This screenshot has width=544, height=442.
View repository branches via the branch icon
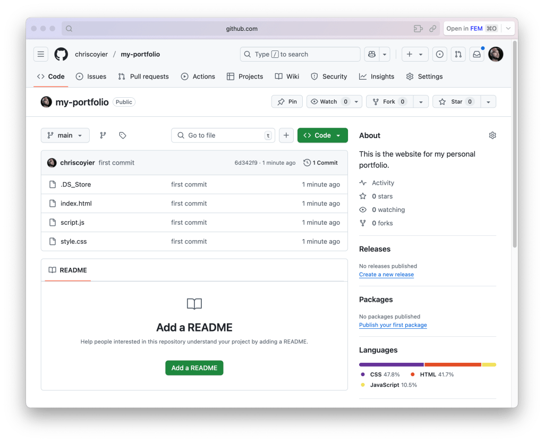point(103,135)
